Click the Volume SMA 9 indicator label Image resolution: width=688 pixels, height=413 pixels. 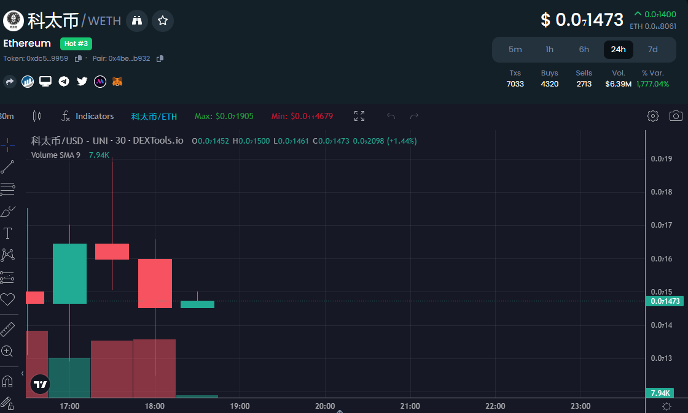click(x=56, y=155)
